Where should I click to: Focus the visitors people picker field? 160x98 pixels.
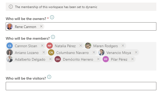click(x=81, y=86)
